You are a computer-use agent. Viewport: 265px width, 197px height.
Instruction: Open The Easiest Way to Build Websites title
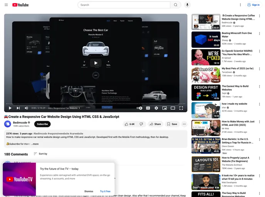pos(235,88)
